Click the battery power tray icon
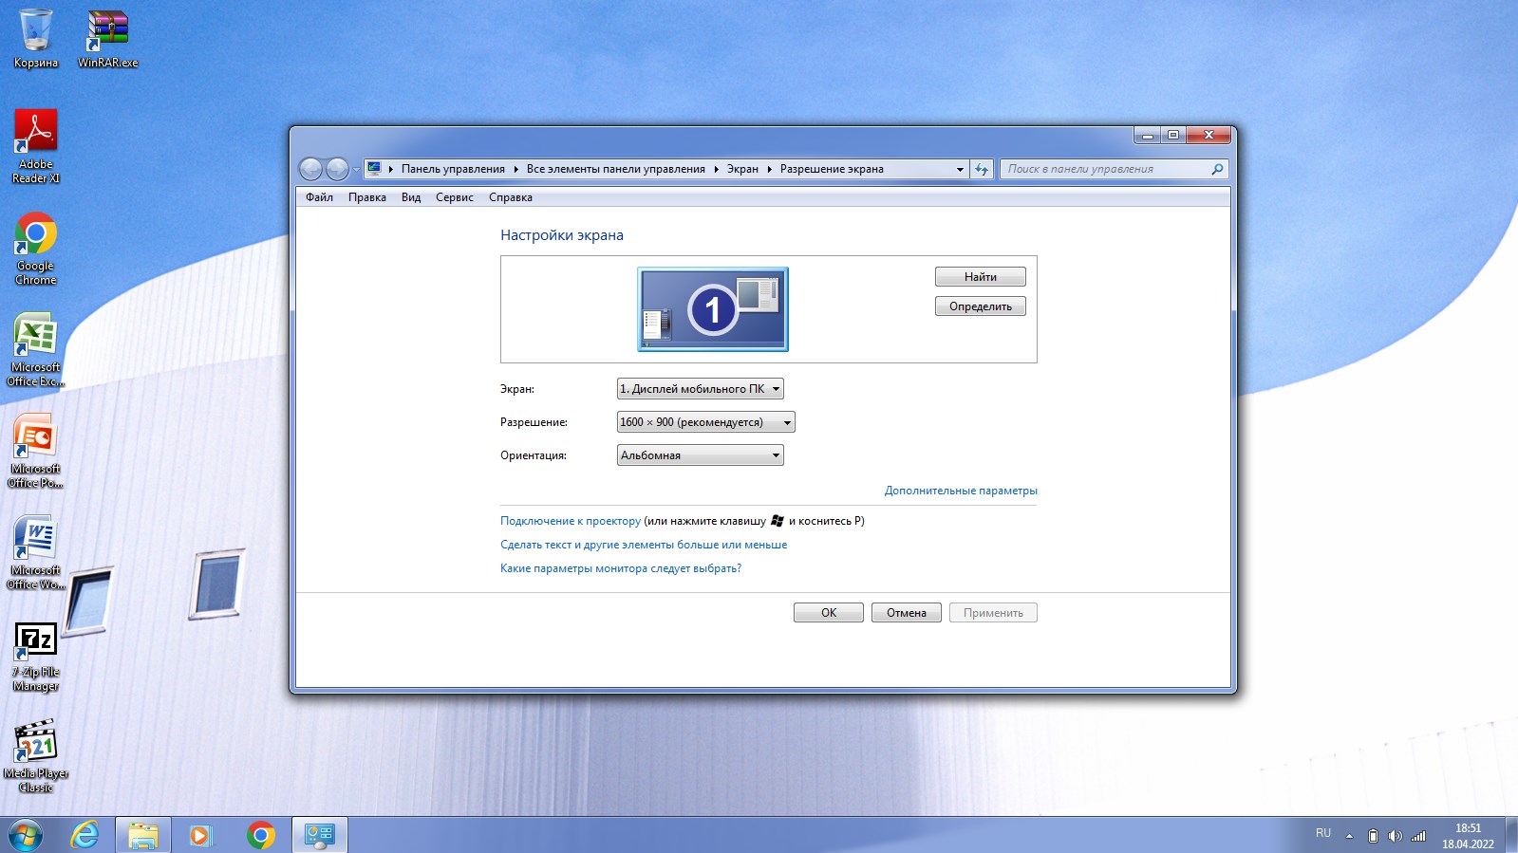 click(x=1372, y=836)
